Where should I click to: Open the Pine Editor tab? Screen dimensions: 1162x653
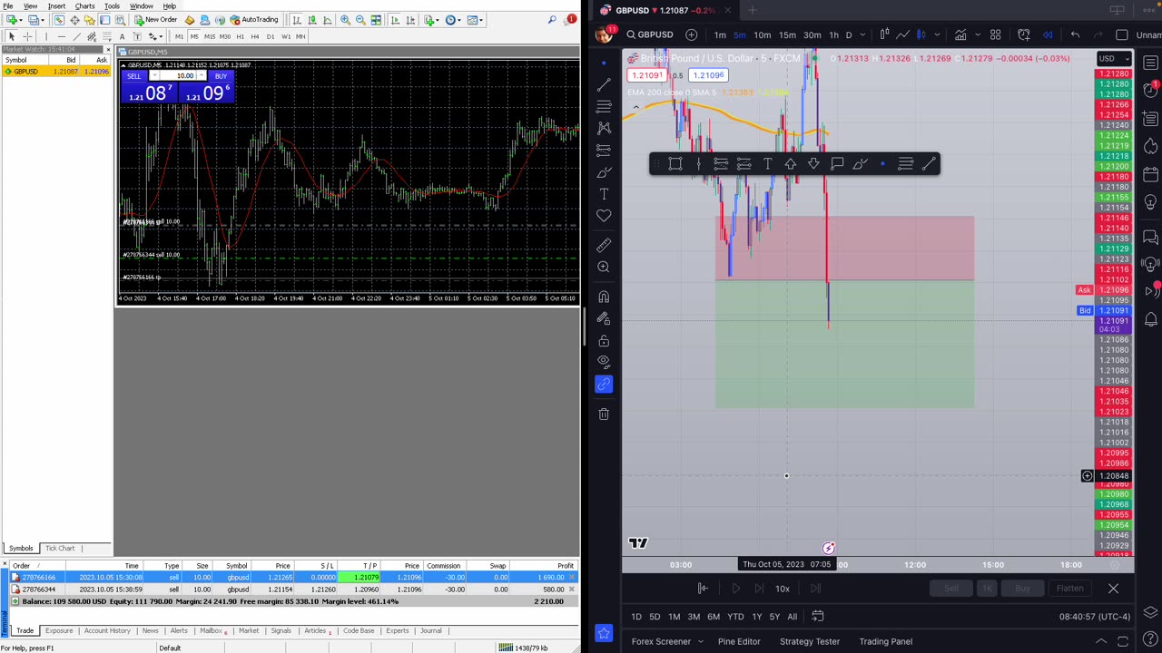[x=739, y=641]
